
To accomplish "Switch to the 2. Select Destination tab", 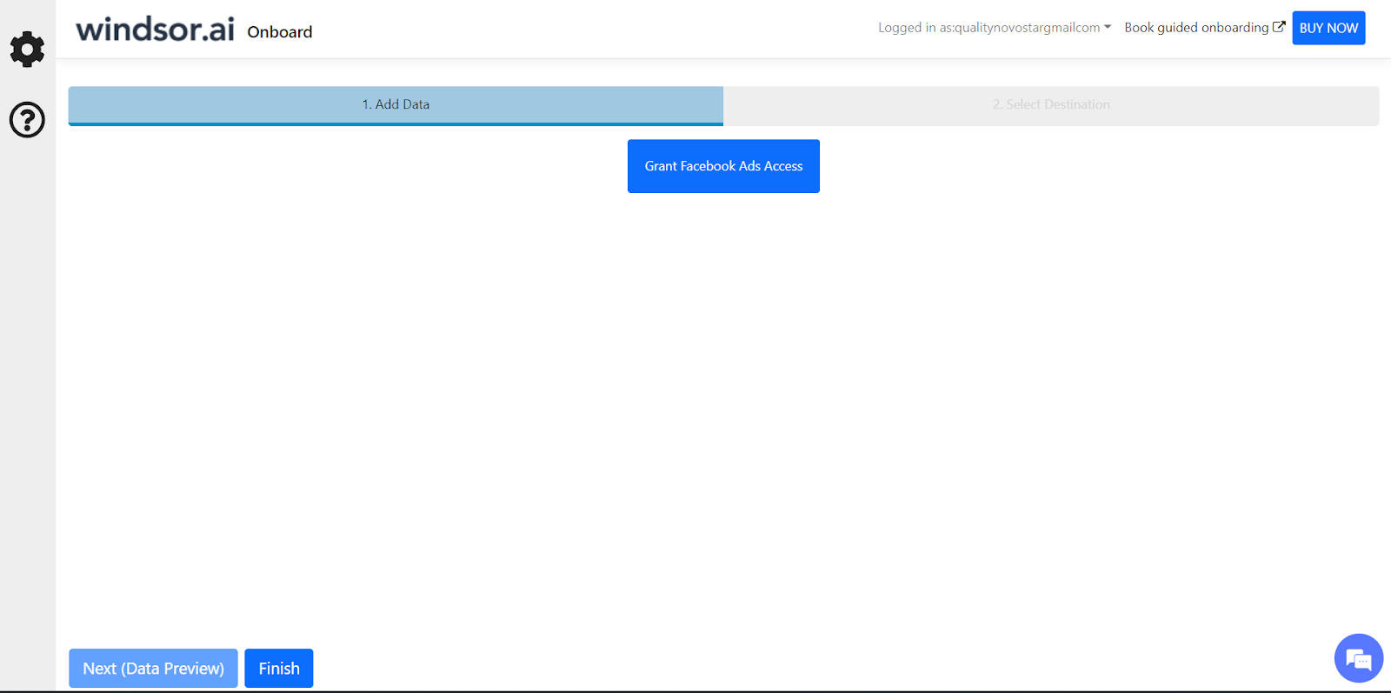I will click(1051, 105).
